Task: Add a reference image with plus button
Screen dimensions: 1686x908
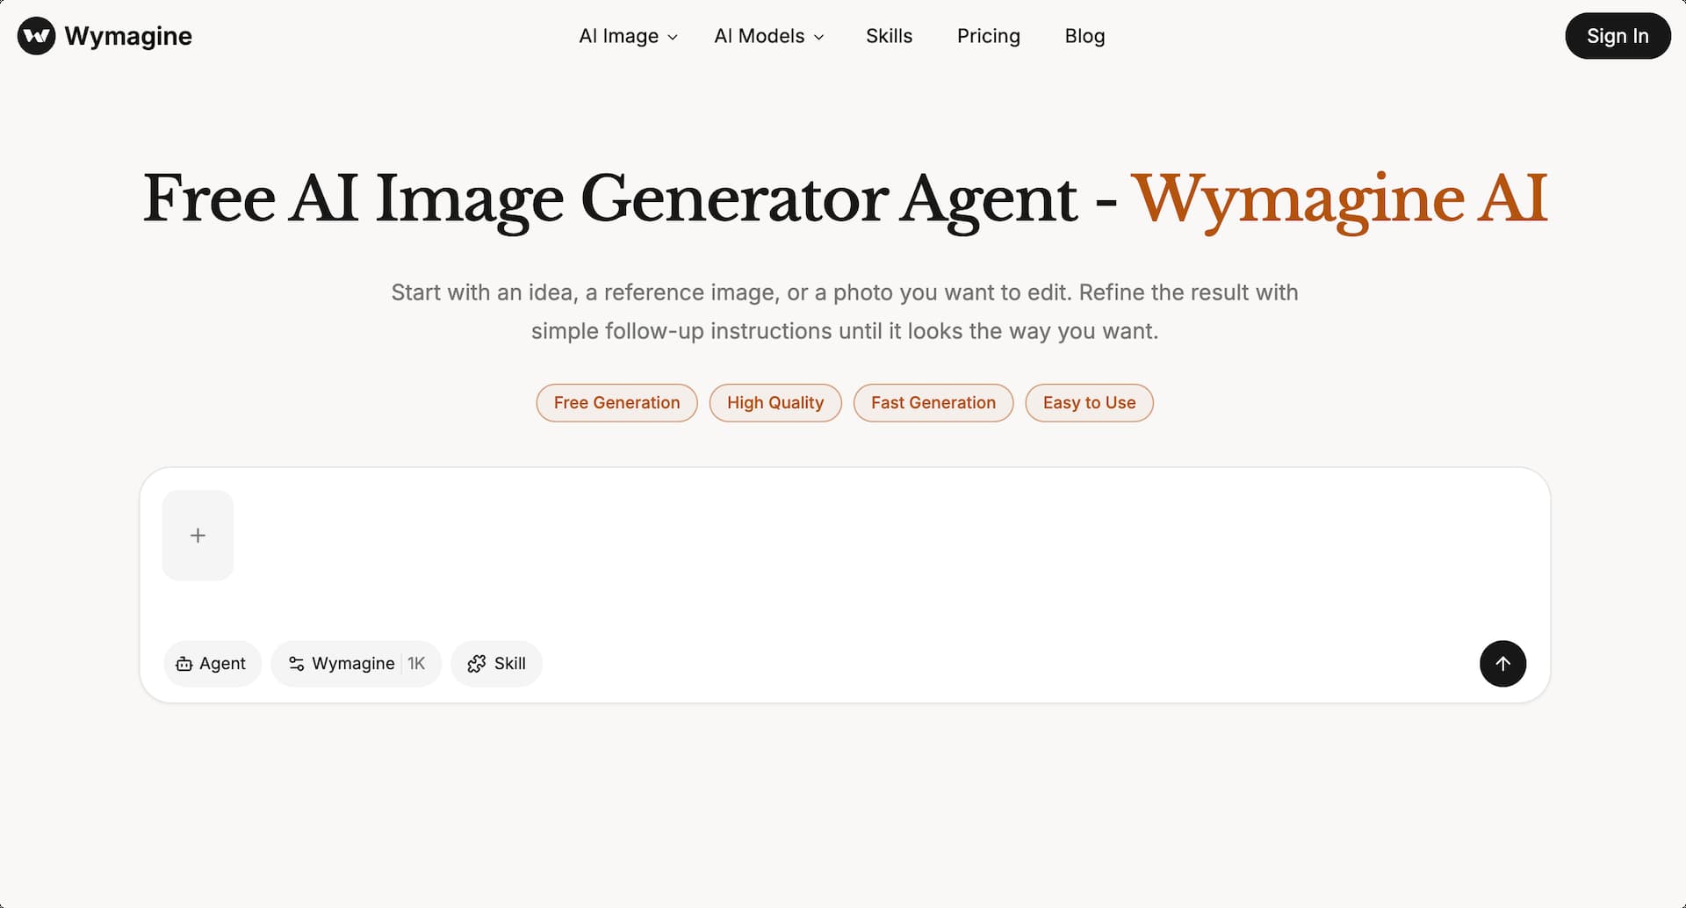Action: coord(198,535)
